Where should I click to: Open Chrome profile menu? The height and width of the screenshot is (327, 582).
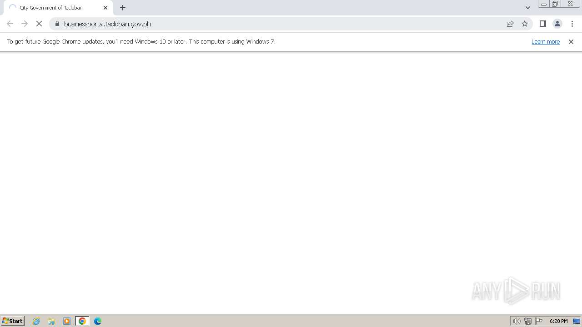point(557,24)
